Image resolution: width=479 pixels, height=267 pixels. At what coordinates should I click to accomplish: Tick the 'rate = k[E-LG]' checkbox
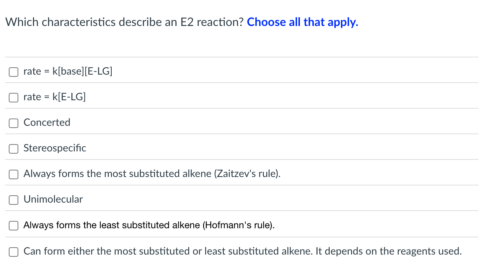14,97
